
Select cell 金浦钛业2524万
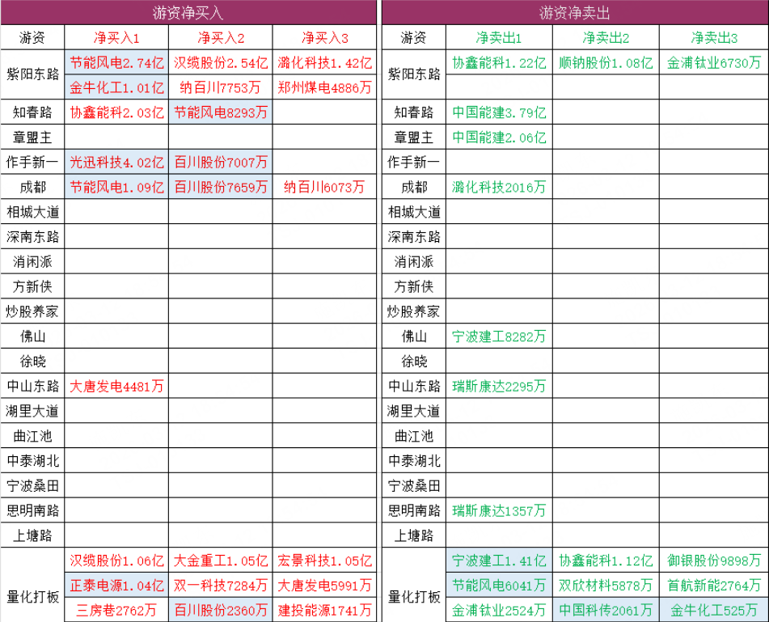[499, 610]
